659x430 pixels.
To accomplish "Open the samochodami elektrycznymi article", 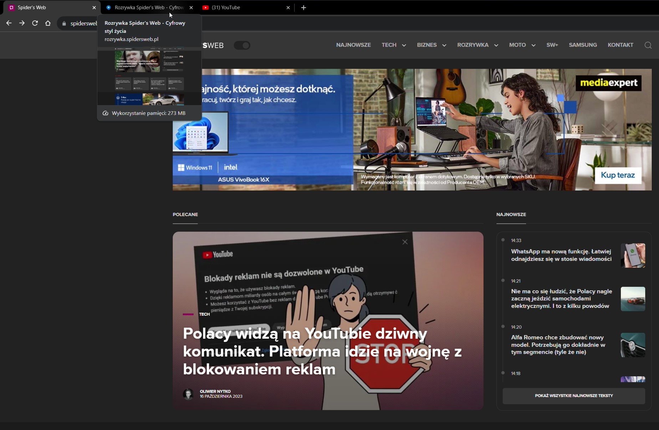I will pos(561,299).
